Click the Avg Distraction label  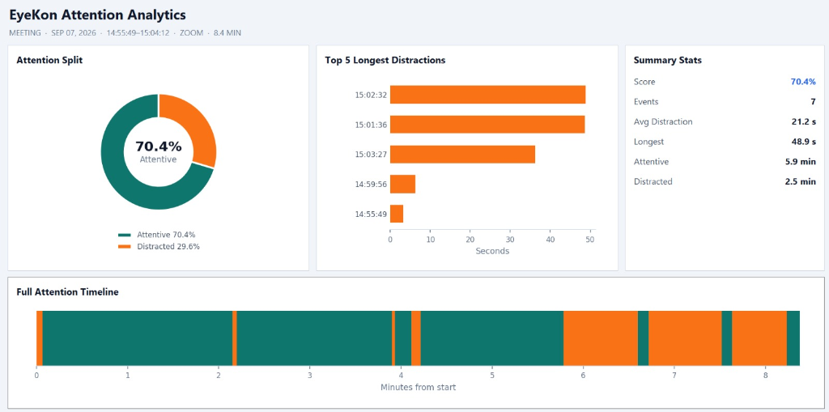(x=663, y=121)
